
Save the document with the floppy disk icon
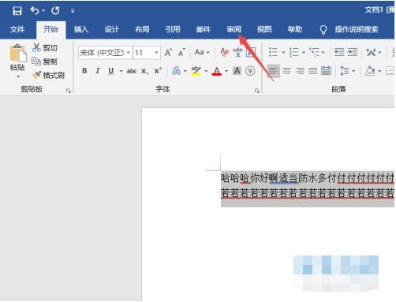[x=17, y=11]
